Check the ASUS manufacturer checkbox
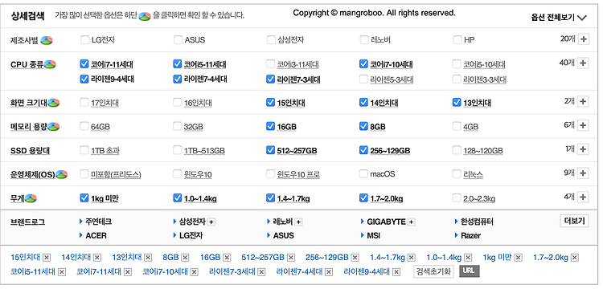 pos(178,40)
